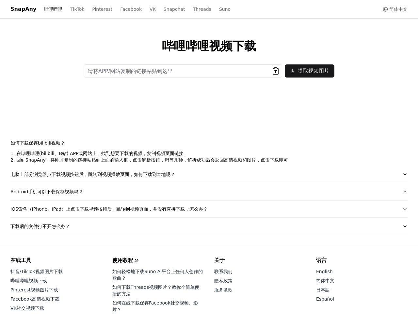The width and height of the screenshot is (418, 314).
Task: Open the 简体中文 language selector
Action: tap(395, 9)
